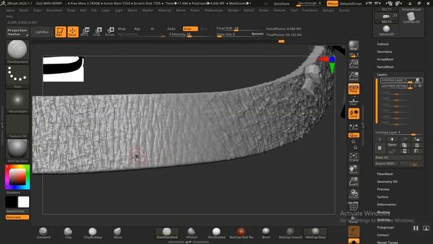433x244 pixels.
Task: Click the Bake All layers button
Action: tap(398, 157)
